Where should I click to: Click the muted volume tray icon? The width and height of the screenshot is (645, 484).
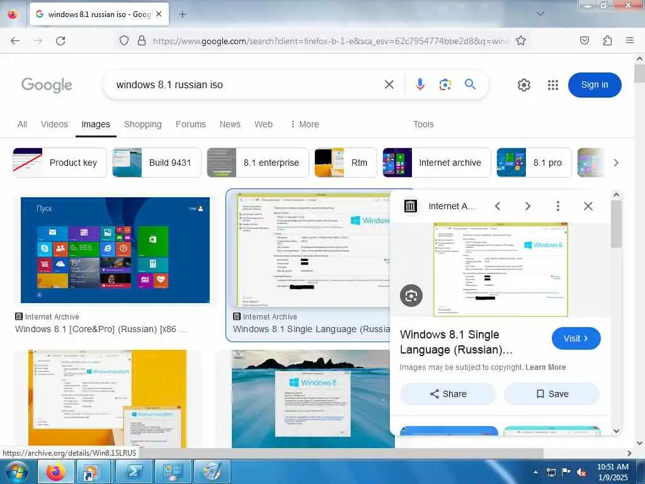(581, 473)
